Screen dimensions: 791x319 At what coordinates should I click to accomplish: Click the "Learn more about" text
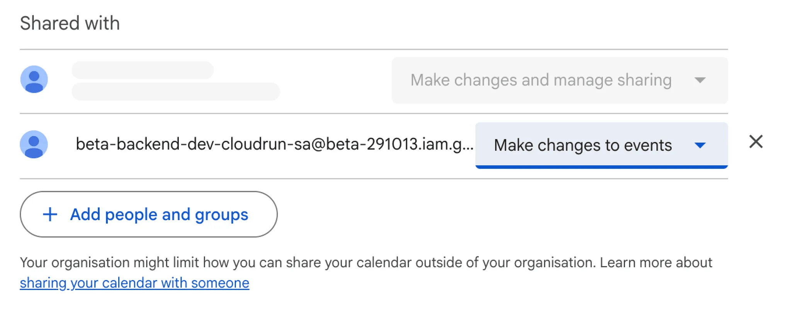tap(656, 263)
